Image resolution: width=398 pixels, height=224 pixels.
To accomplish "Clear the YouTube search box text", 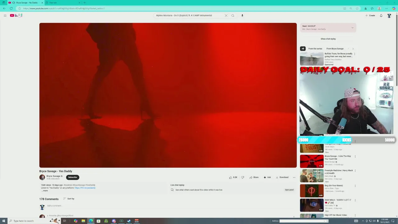I will tap(226, 15).
